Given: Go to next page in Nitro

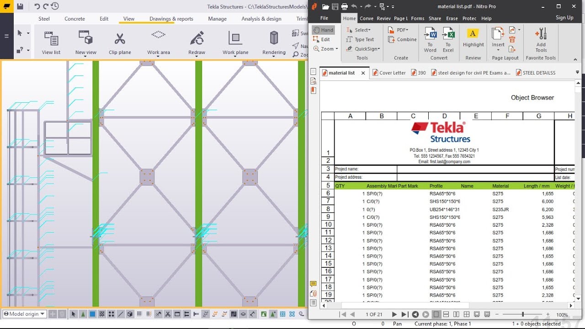Looking at the screenshot, I should pyautogui.click(x=394, y=314).
